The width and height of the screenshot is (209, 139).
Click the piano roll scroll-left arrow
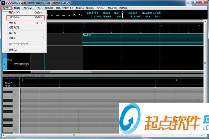click(3, 135)
